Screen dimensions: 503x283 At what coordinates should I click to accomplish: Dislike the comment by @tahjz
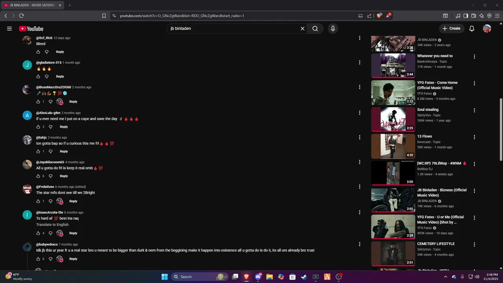tap(50, 151)
